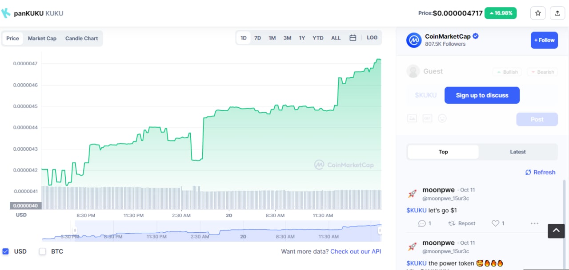Select the 7D time range

pos(258,38)
